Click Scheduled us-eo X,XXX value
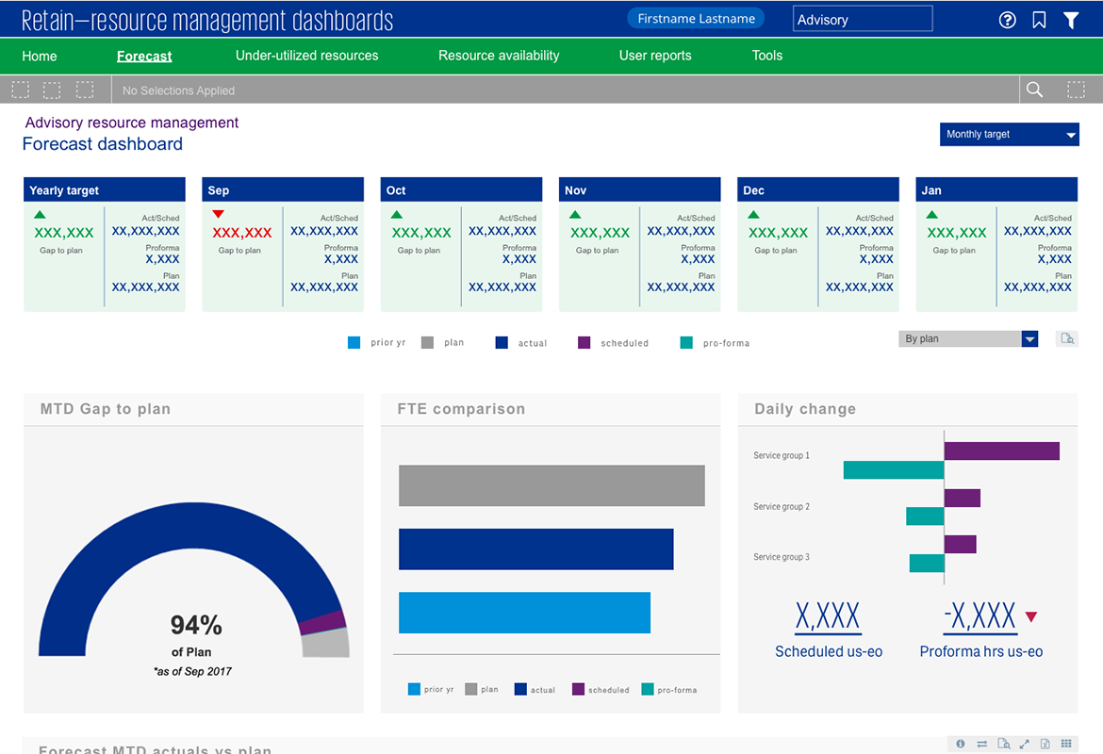Screen dimensions: 1103x754 pyautogui.click(x=828, y=616)
